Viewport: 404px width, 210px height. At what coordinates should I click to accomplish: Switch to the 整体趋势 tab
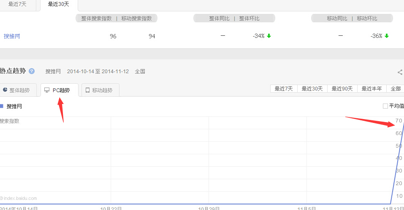click(18, 90)
